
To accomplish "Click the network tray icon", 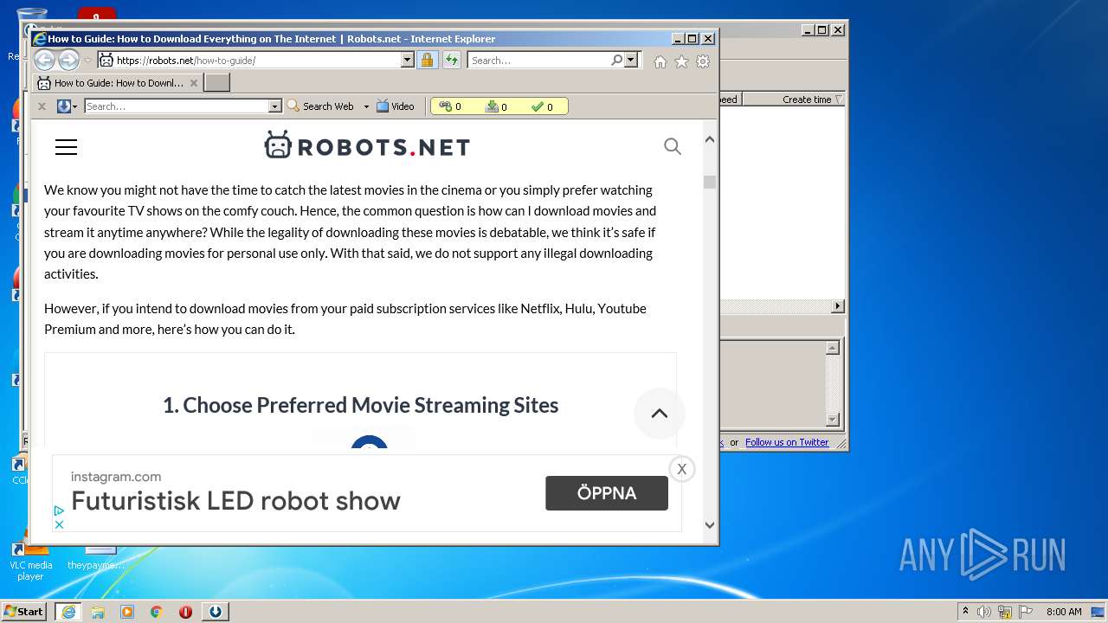I will (1005, 612).
